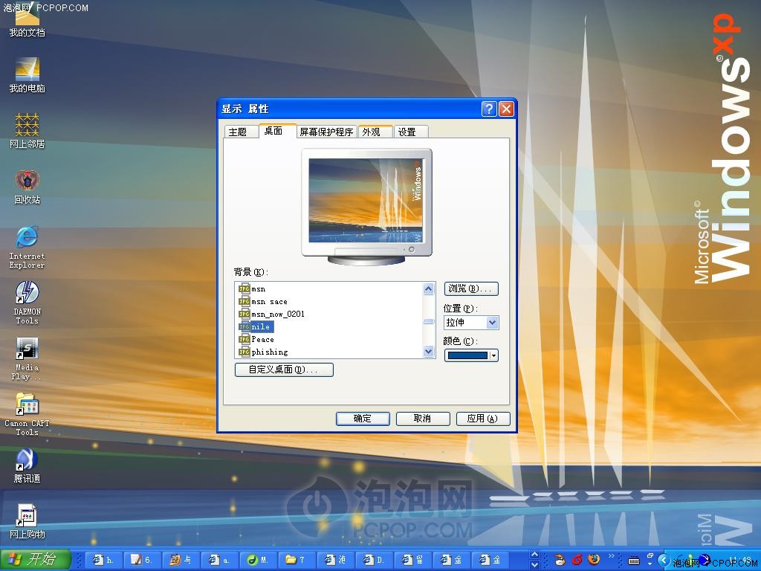Switch to taskbar window labeled "6."
This screenshot has width=761, height=571.
click(142, 561)
